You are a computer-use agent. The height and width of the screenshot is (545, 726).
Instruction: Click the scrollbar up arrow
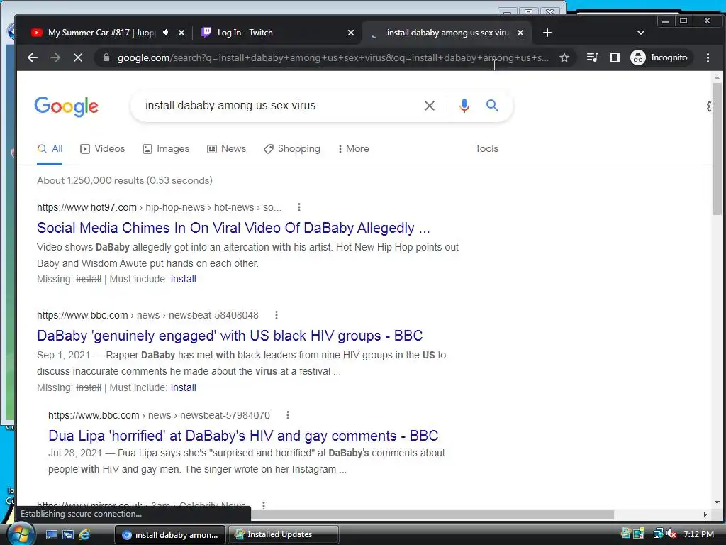[717, 77]
